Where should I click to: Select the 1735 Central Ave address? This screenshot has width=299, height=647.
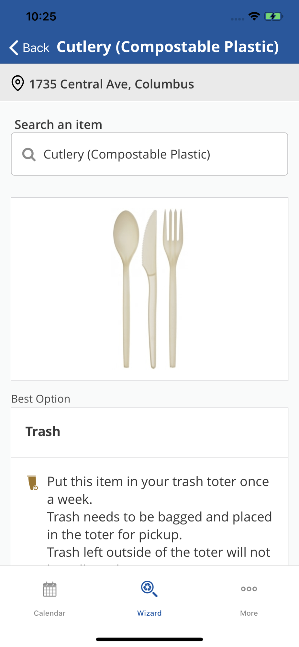tap(112, 84)
